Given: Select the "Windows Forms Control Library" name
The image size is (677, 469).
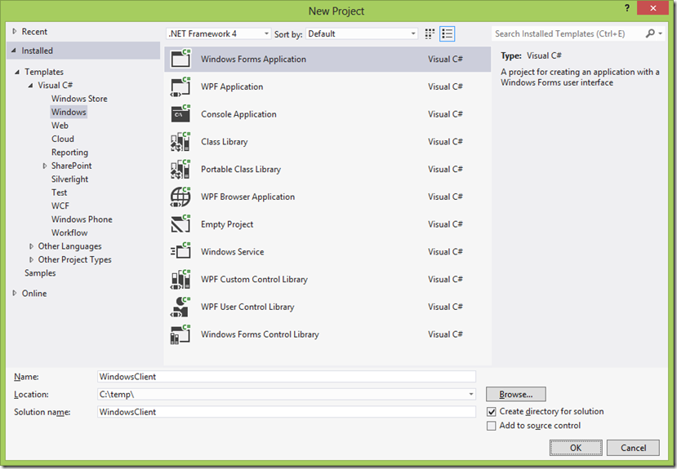Looking at the screenshot, I should pos(260,334).
